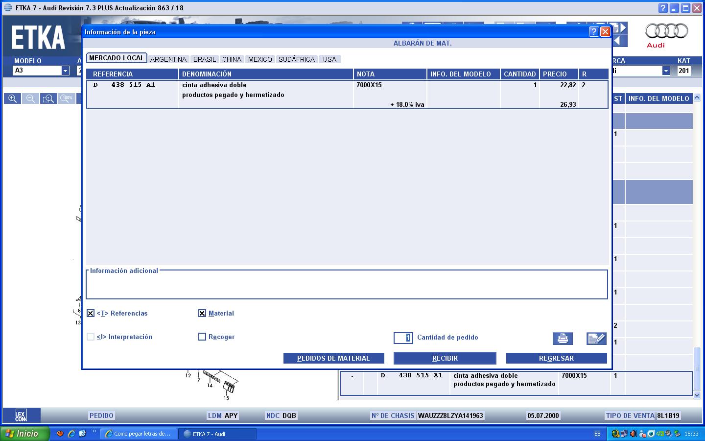Click the printer icon in the dialog
Screen dimensions: 705x441
tap(563, 338)
